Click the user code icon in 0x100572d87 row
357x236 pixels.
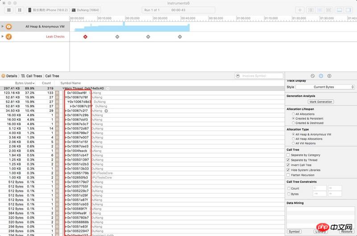click(x=57, y=129)
